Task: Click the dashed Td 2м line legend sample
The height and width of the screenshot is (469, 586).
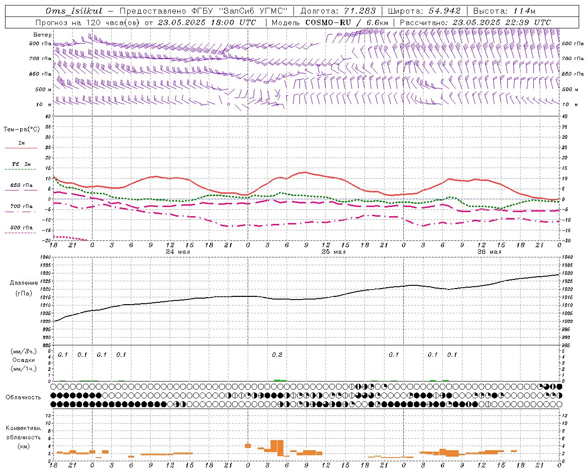Action: [x=20, y=169]
